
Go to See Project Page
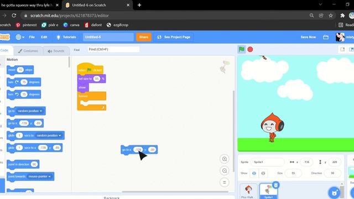click(x=174, y=37)
